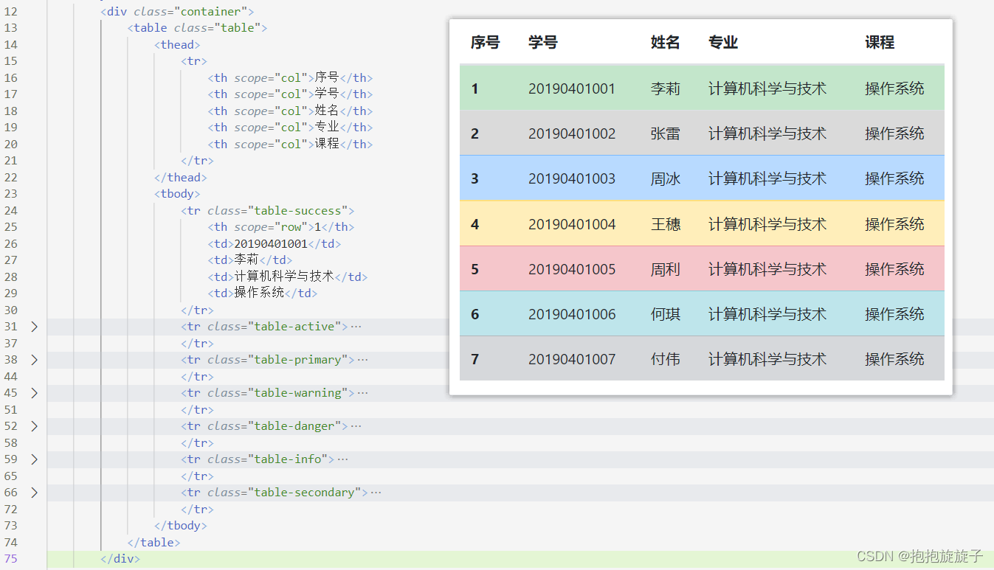Click td 李莉 code line

pos(250,260)
